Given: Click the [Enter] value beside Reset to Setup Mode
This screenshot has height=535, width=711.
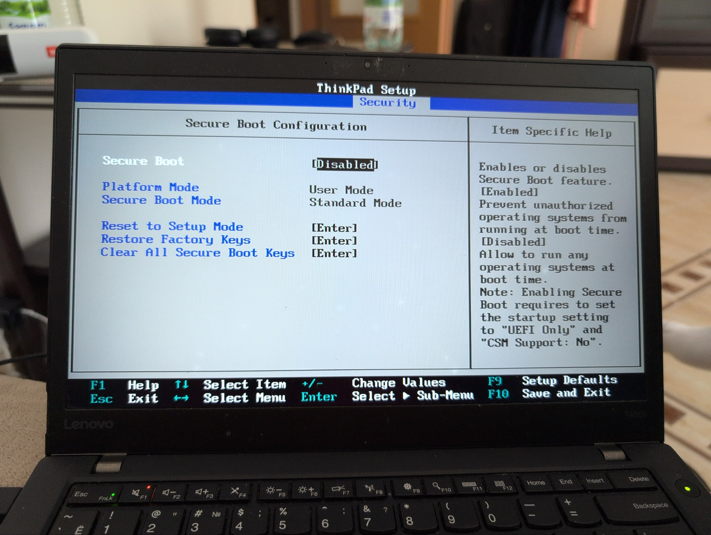Looking at the screenshot, I should click(x=334, y=228).
